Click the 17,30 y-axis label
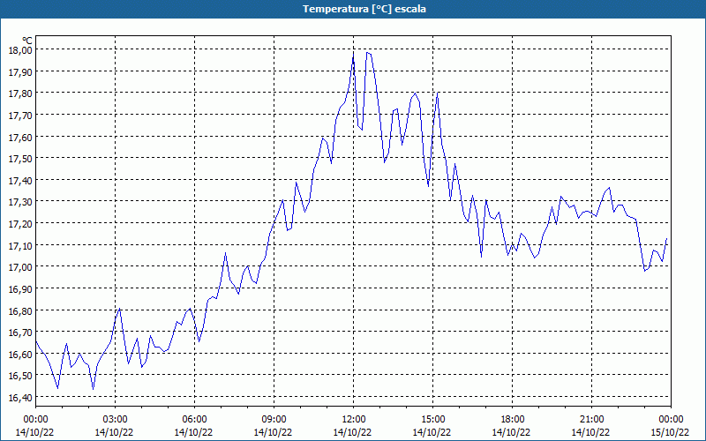Image resolution: width=706 pixels, height=441 pixels. (x=20, y=202)
